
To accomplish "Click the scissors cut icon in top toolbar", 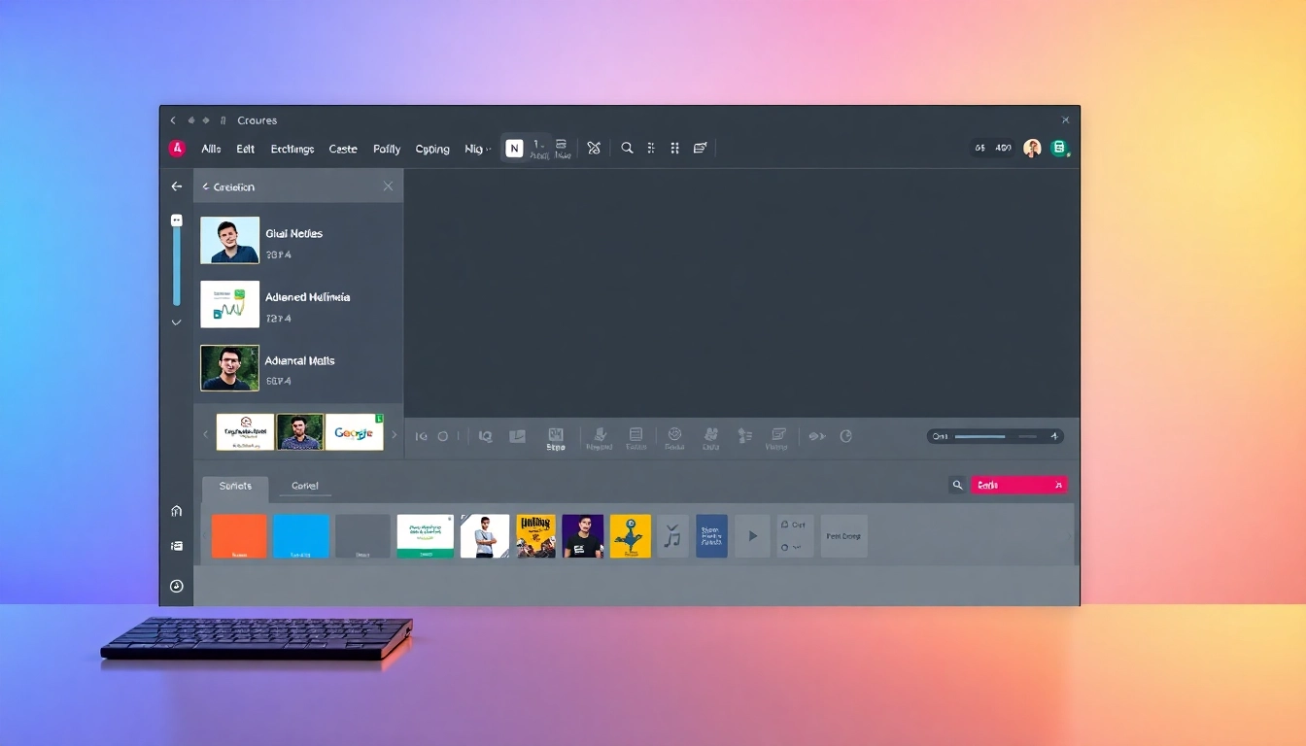I will [x=594, y=148].
